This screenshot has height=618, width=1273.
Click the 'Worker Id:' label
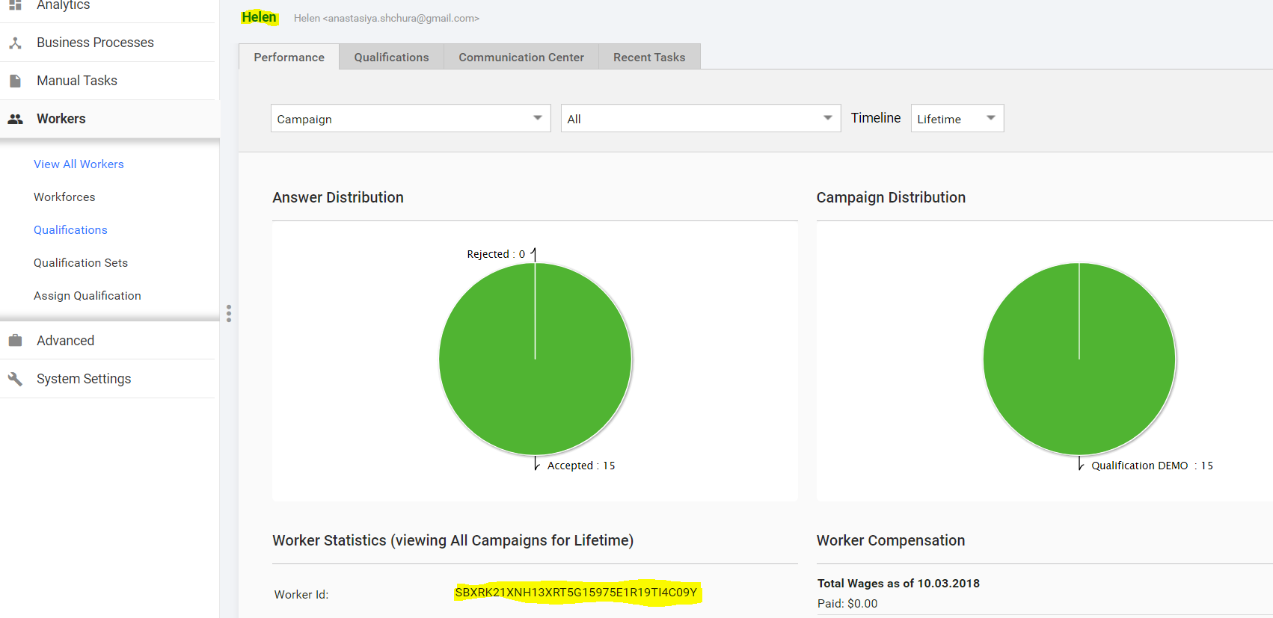301,595
